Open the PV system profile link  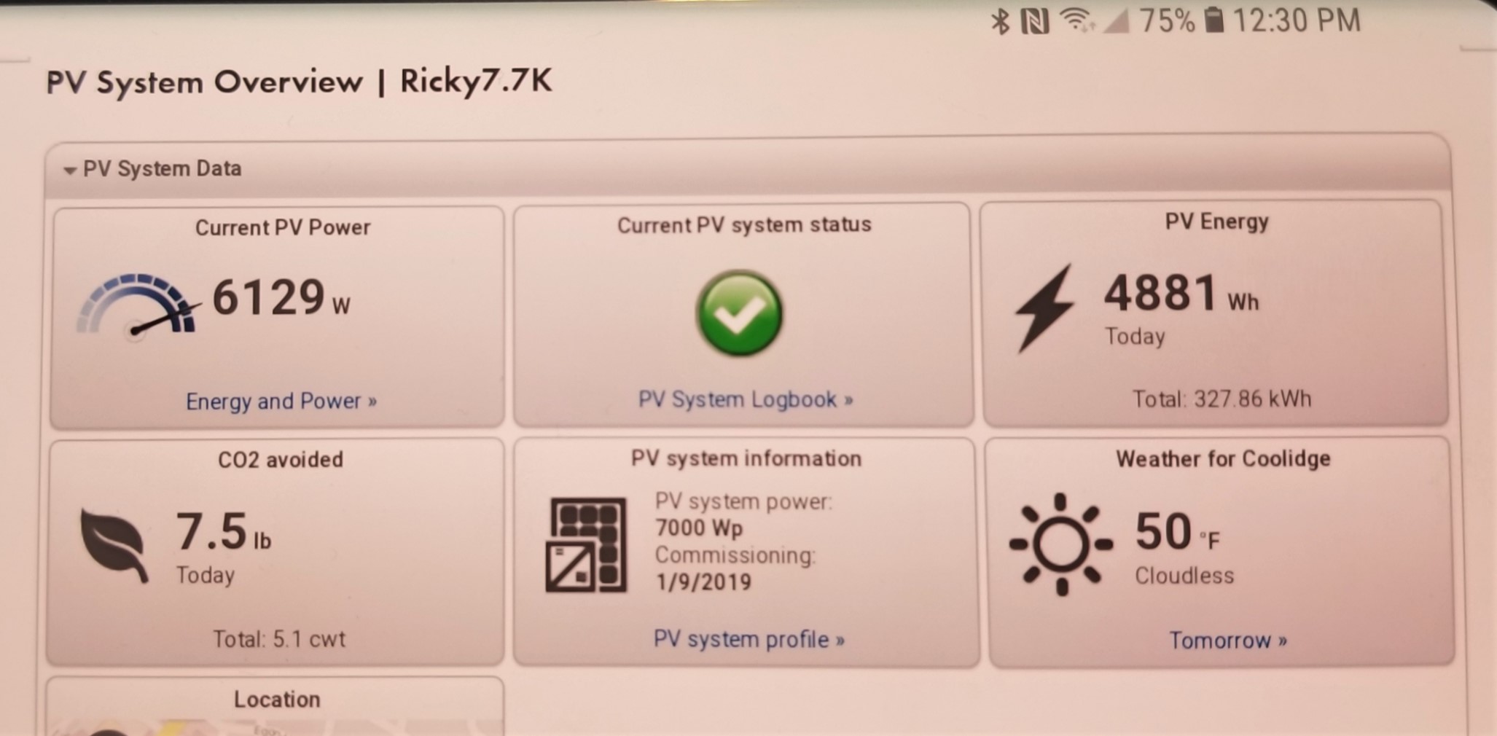748,639
